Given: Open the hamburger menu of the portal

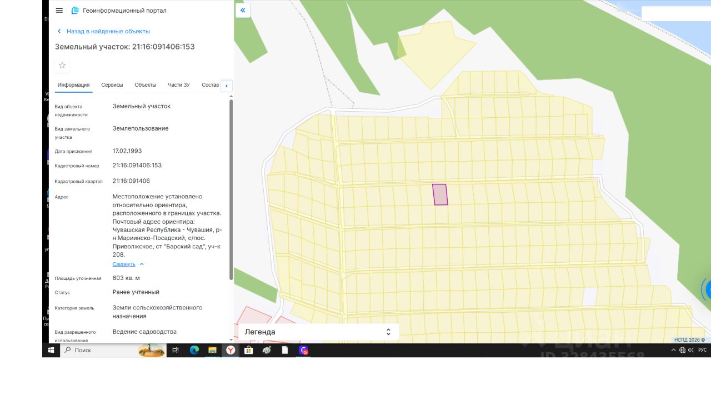Looking at the screenshot, I should [x=59, y=11].
